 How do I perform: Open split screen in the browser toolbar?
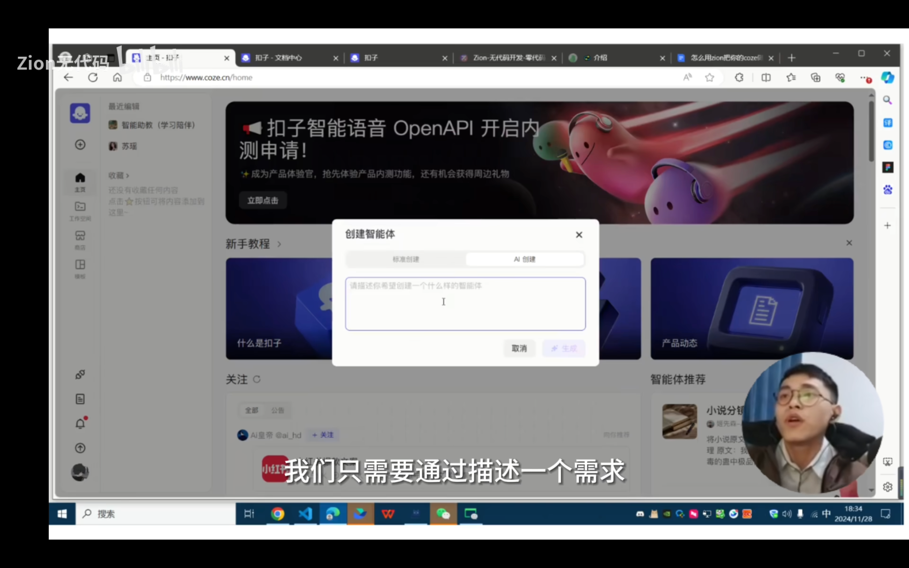(x=766, y=78)
